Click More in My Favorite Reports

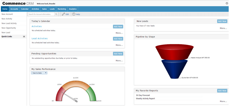[x=223, y=101]
